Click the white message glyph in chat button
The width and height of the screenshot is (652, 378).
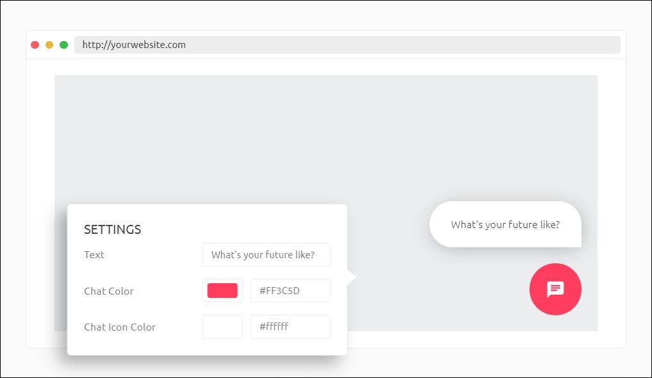tap(555, 289)
